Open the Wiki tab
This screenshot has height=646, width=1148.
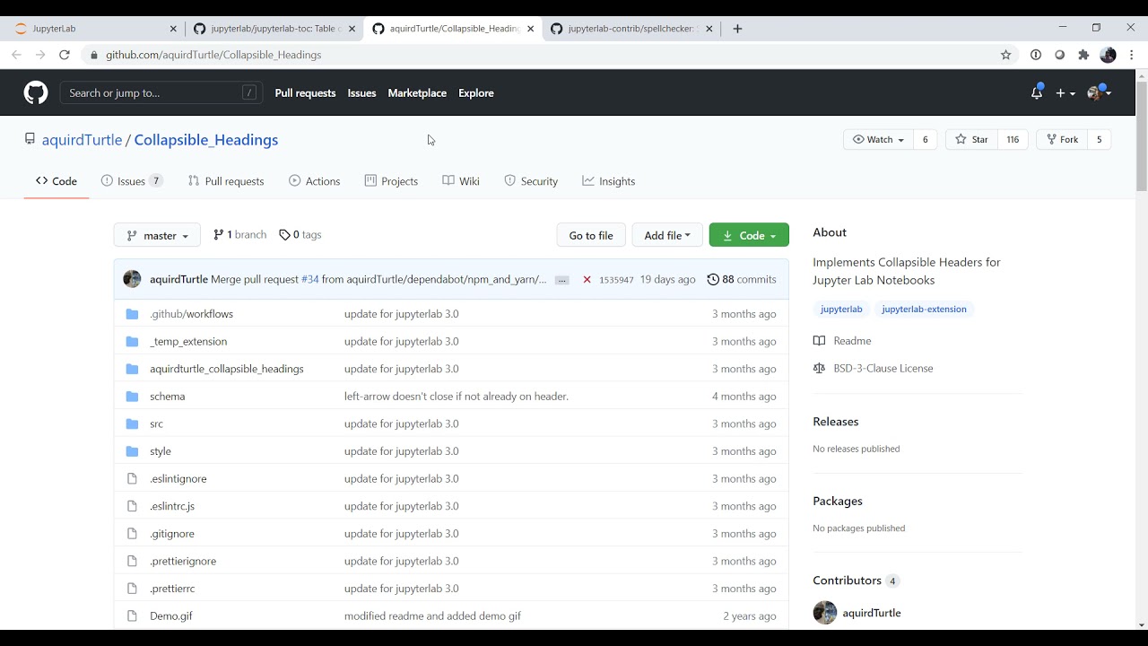coord(461,181)
